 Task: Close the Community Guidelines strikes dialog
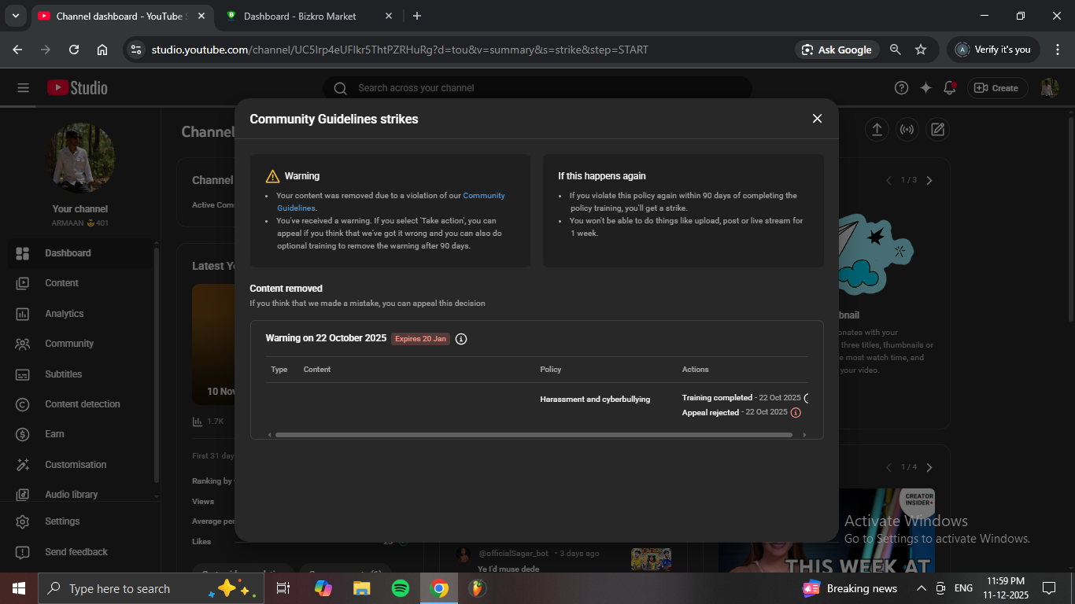coord(817,119)
